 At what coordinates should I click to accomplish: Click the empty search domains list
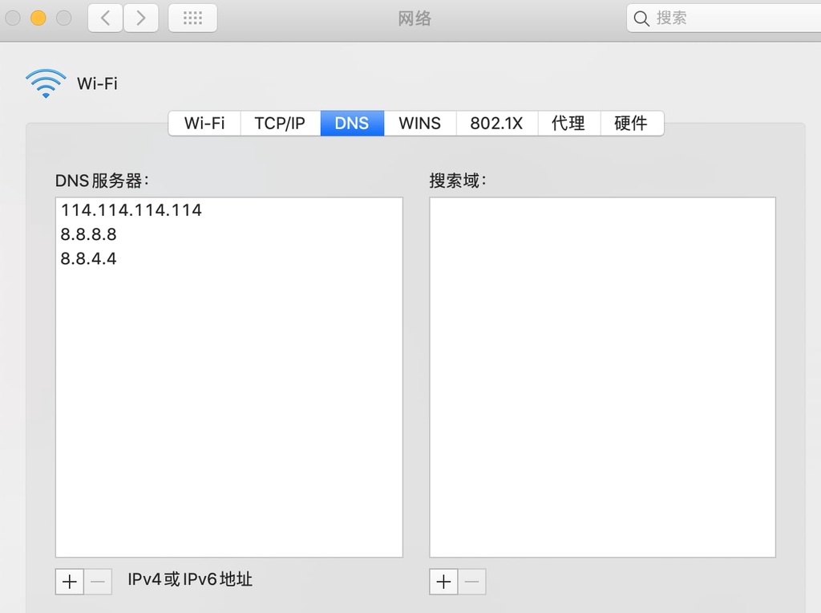tap(601, 376)
